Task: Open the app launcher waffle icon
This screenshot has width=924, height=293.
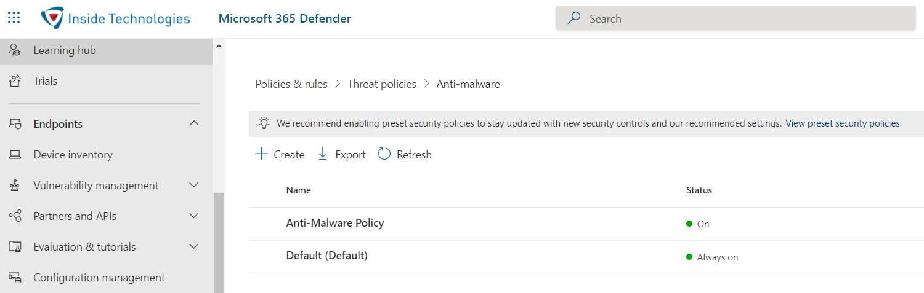Action: point(14,18)
